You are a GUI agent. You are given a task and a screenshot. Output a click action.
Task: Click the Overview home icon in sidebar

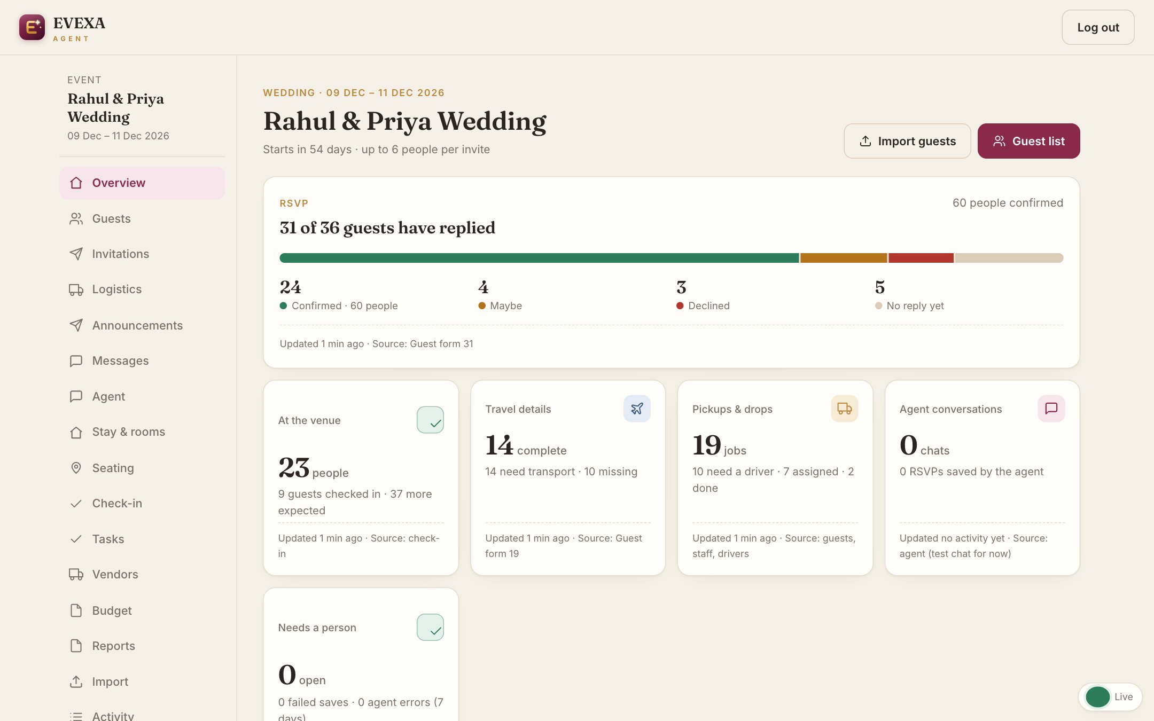tap(76, 183)
